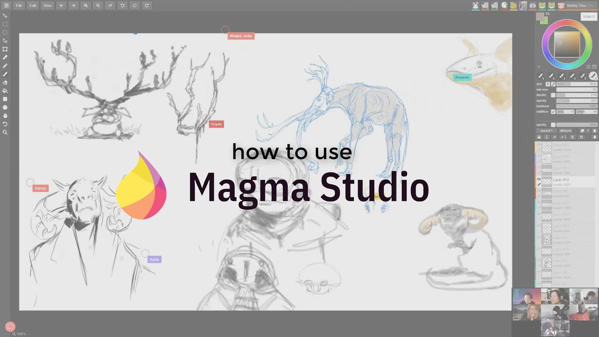
Task: Pick the eyedropper tool
Action: tap(5, 57)
